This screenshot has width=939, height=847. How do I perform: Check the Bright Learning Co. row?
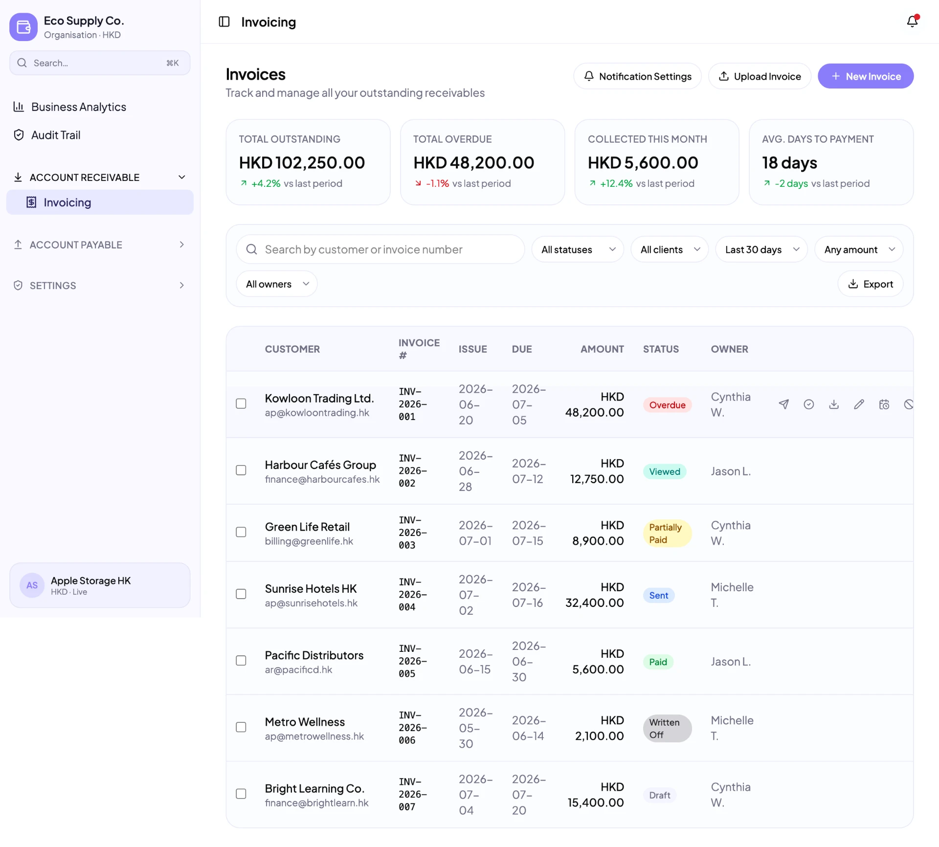(241, 794)
